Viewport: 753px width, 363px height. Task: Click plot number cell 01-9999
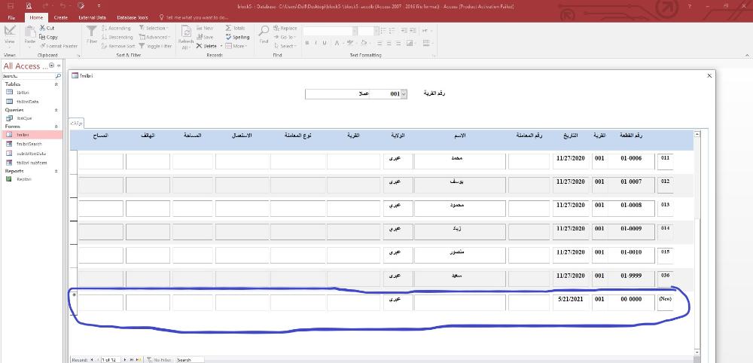coord(630,276)
